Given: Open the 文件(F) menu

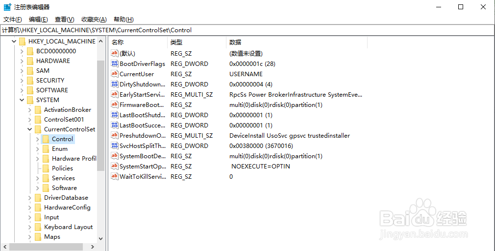Looking at the screenshot, I should click(13, 20).
